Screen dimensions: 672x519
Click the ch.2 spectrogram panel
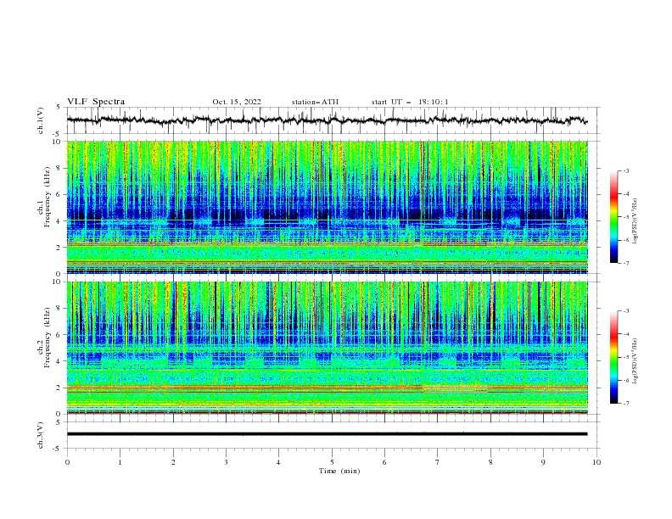[327, 348]
